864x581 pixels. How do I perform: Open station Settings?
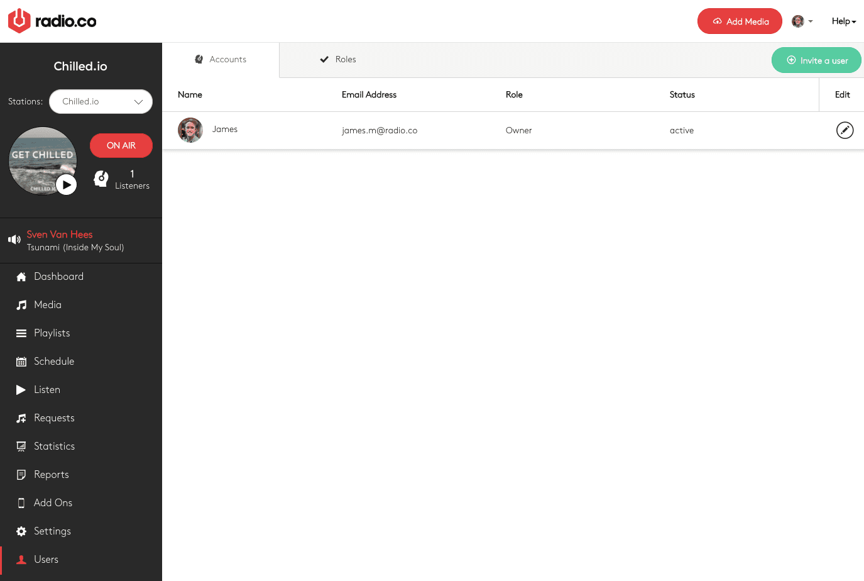pos(52,531)
